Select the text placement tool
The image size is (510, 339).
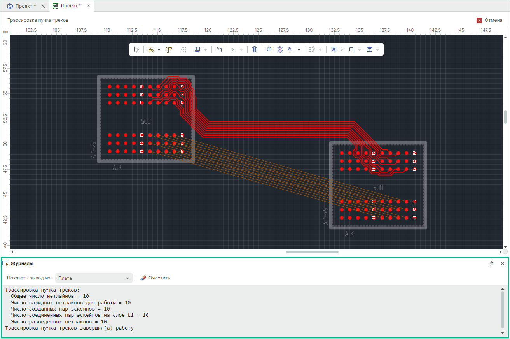(219, 49)
